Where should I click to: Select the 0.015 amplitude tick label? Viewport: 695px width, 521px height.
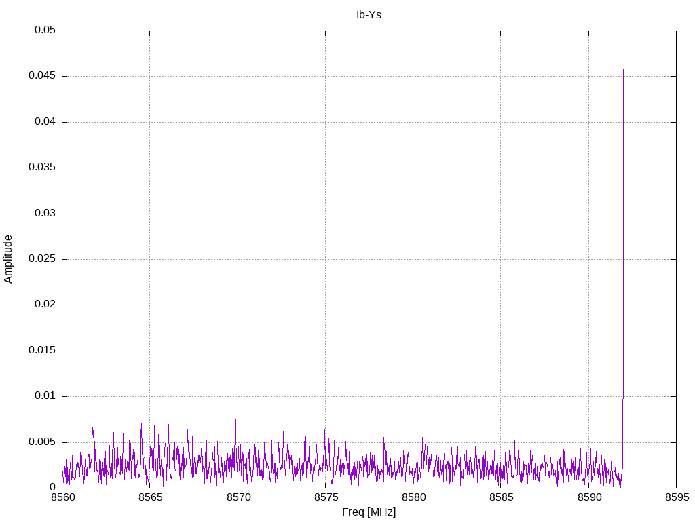(42, 351)
